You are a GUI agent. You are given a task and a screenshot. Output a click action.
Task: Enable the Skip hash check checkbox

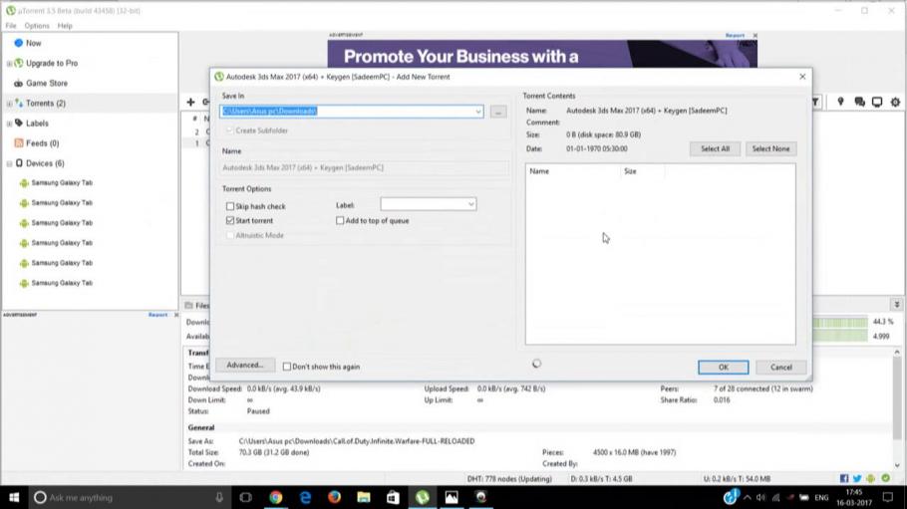tap(230, 206)
